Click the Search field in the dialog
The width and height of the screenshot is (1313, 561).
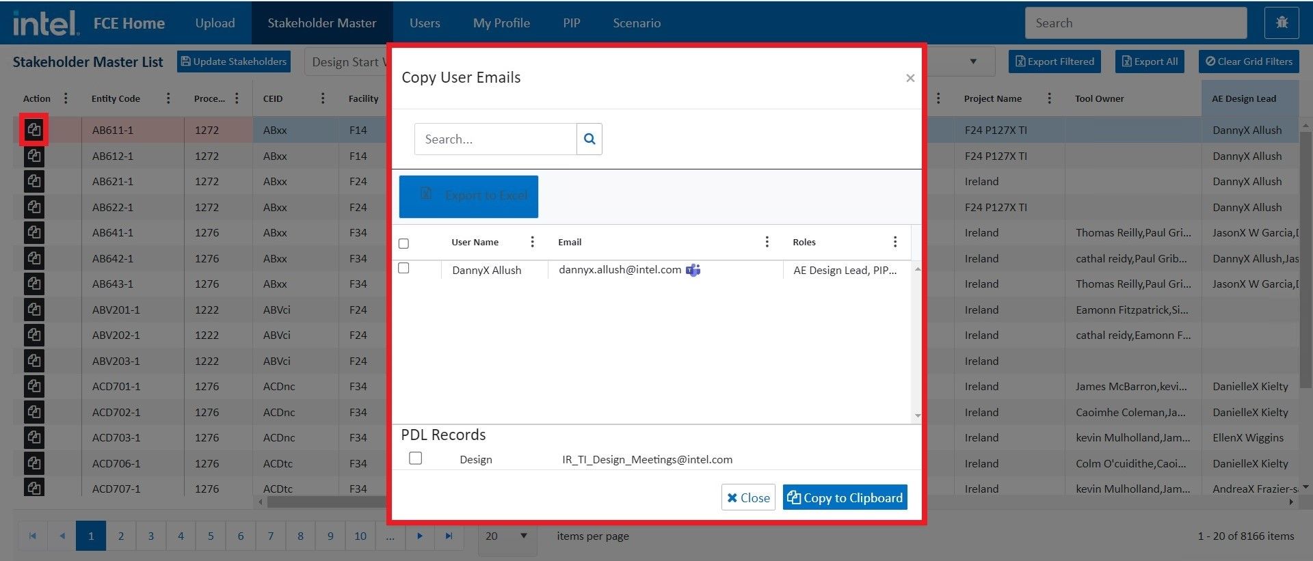pos(495,139)
